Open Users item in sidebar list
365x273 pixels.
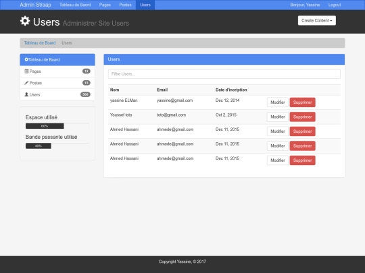(x=57, y=94)
